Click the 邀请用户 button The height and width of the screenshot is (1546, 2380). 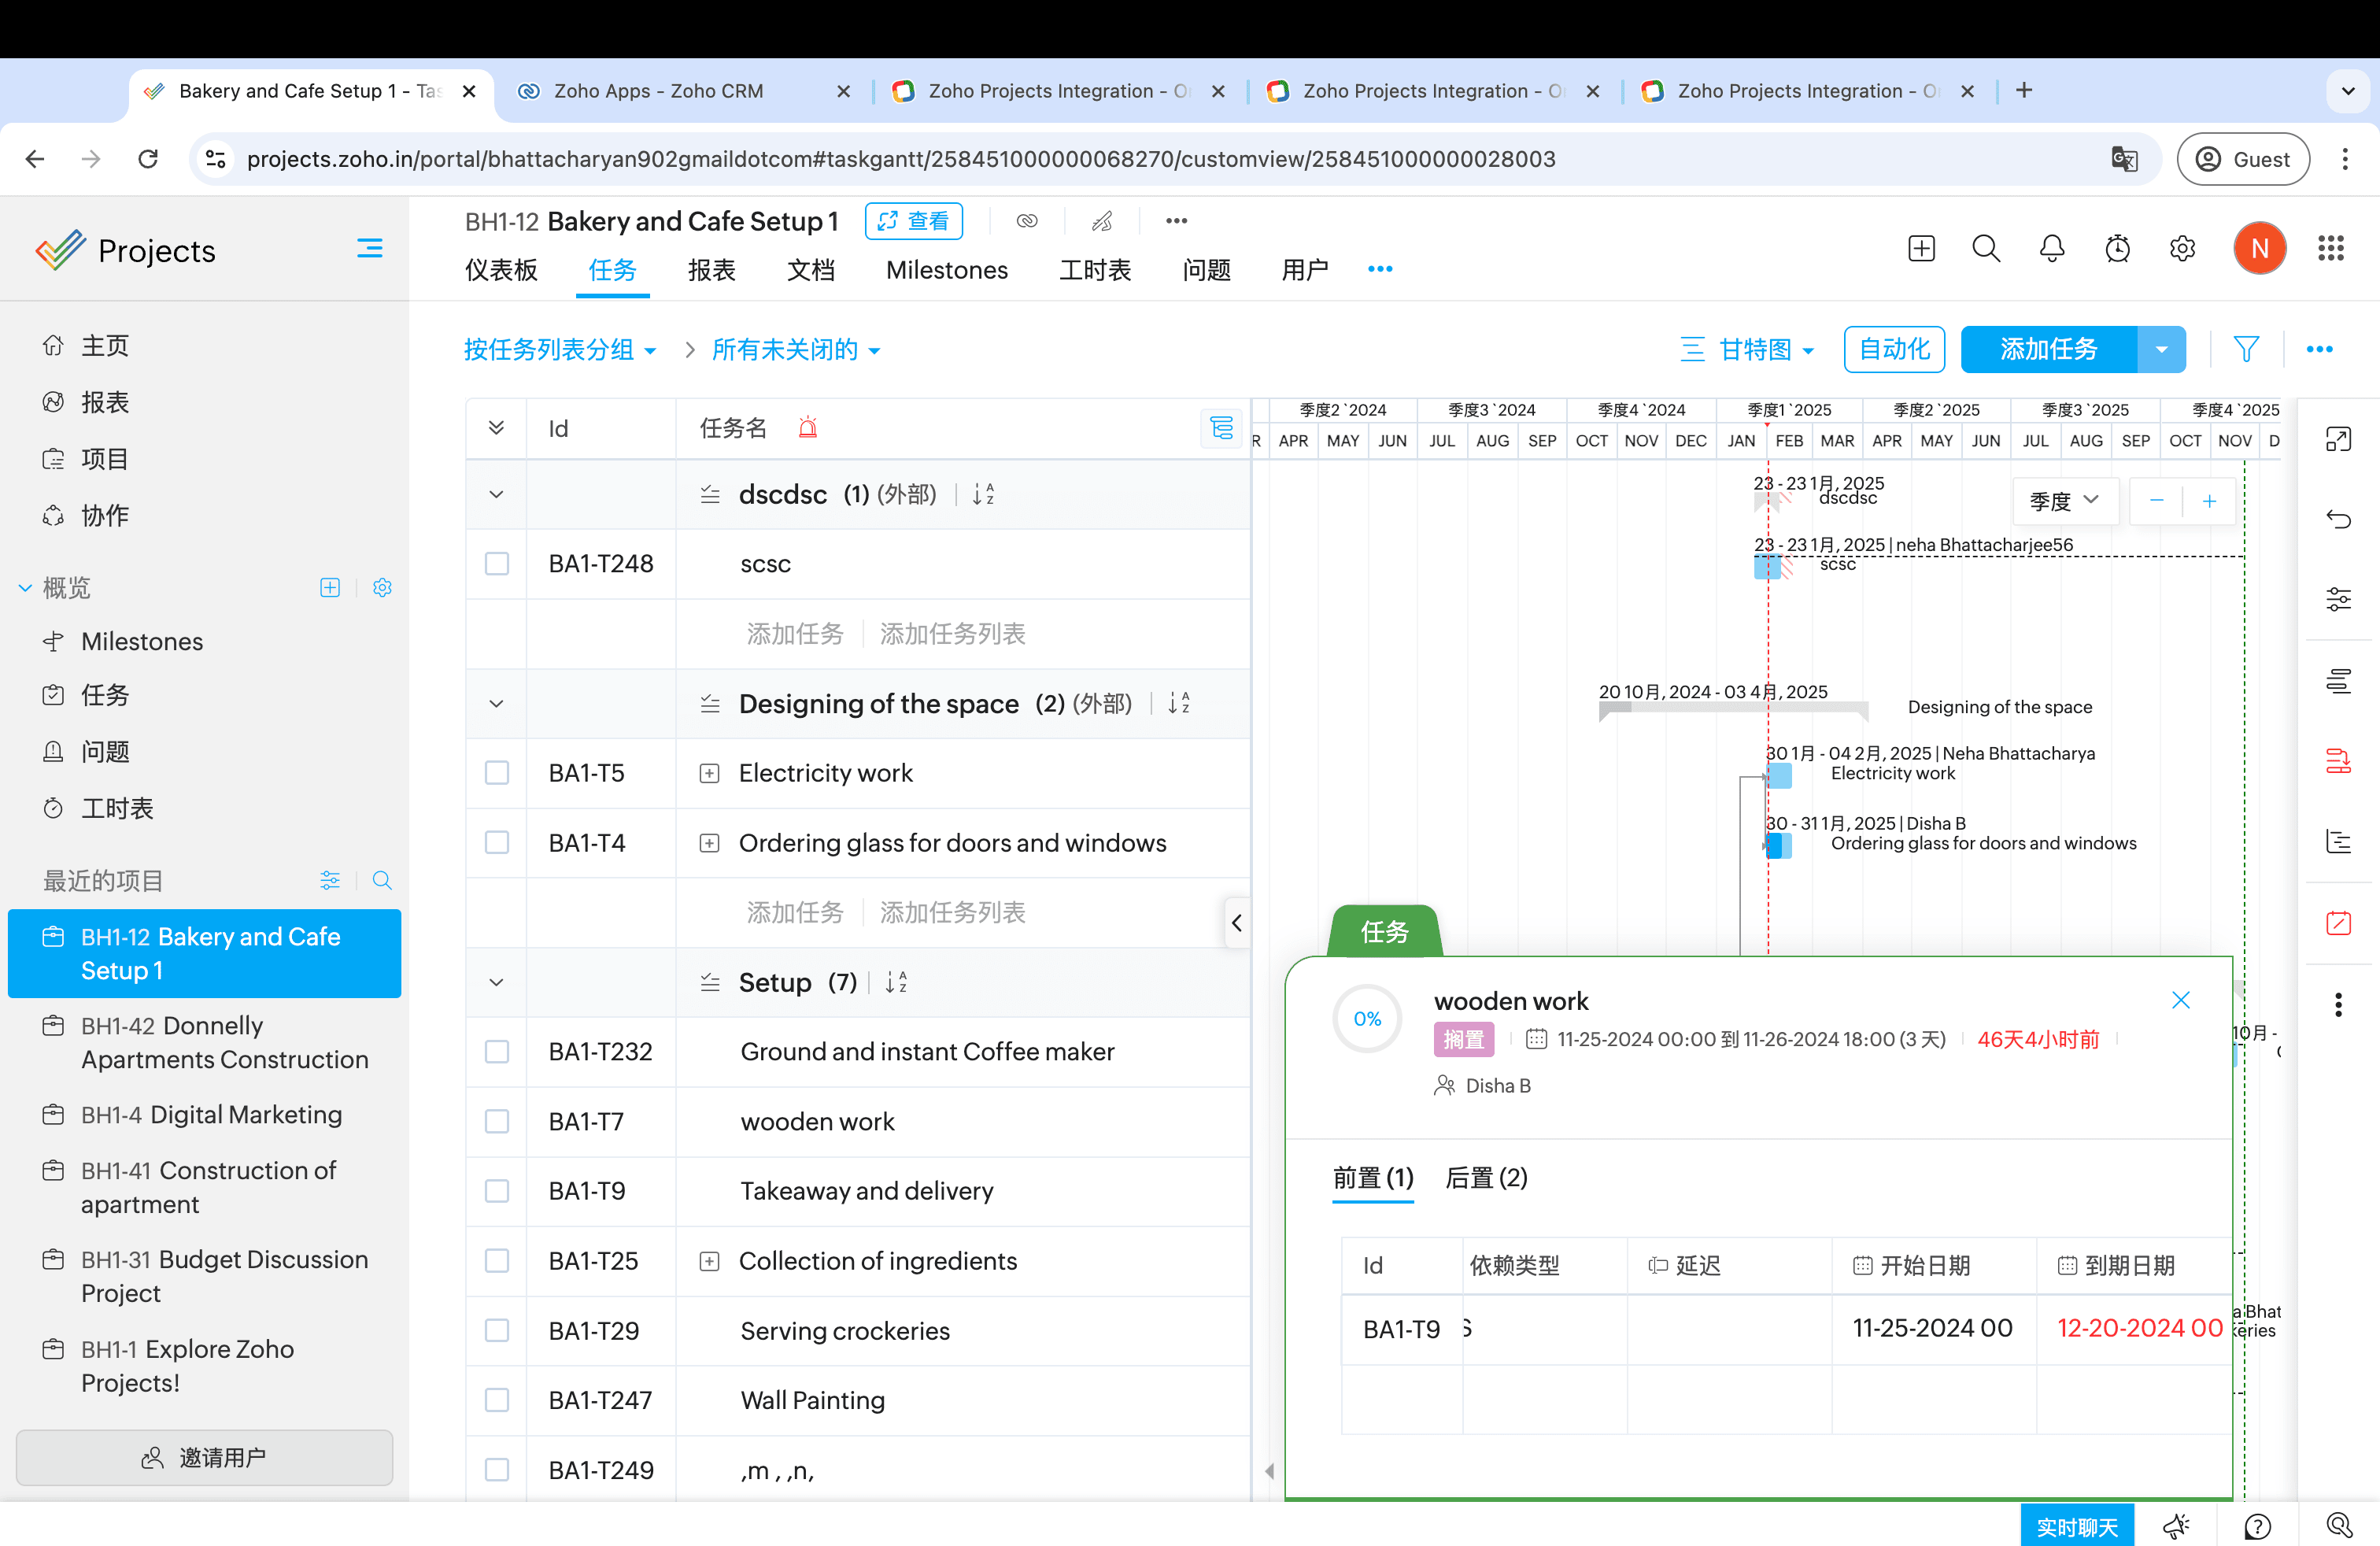coord(204,1458)
